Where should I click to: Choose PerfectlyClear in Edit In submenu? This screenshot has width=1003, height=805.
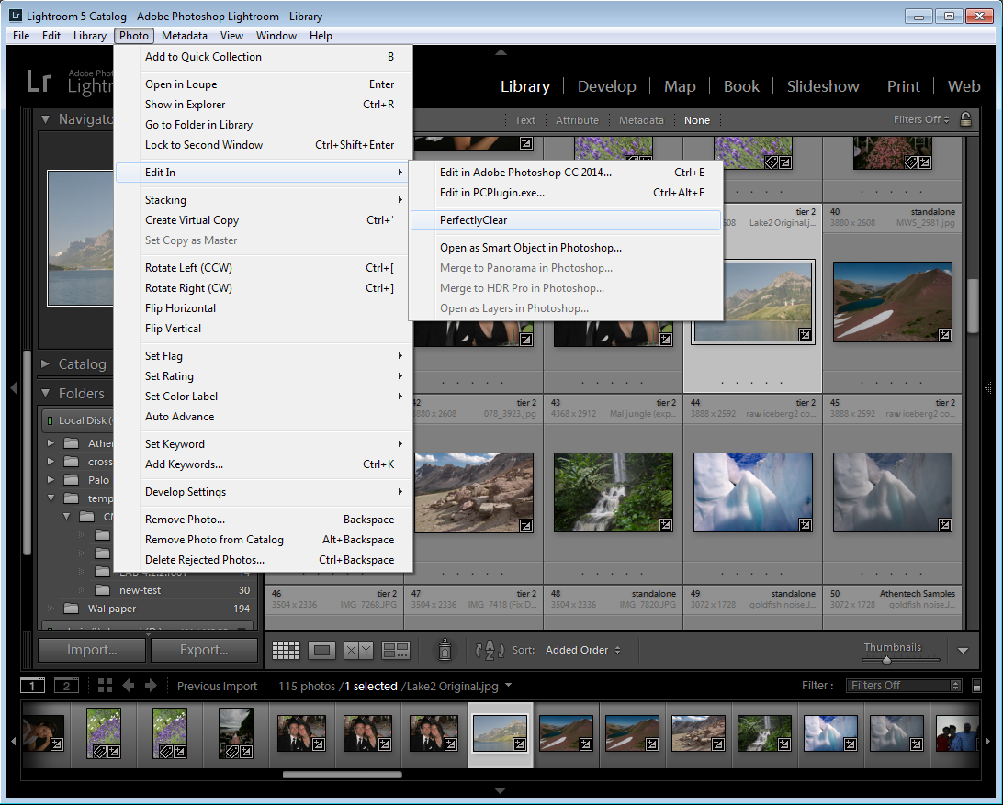(473, 220)
